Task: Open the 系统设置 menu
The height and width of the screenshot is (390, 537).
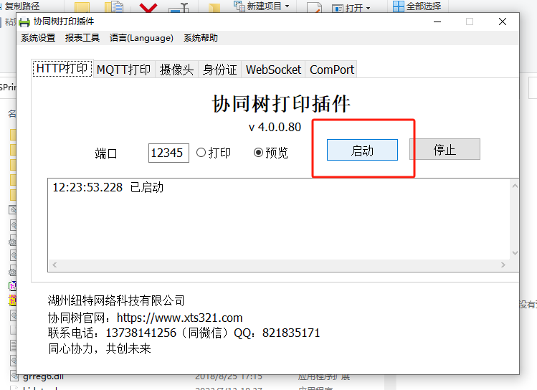Action: tap(38, 38)
